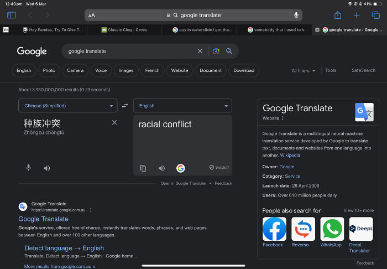Click the swap languages arrows icon

[x=125, y=106]
